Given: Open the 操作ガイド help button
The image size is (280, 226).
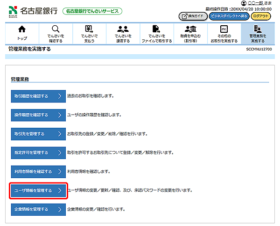Looking at the screenshot, I should (x=193, y=16).
